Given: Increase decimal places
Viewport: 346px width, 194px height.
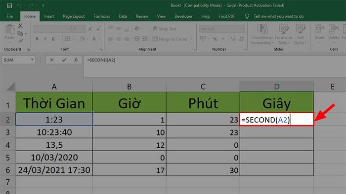Looking at the screenshot, I should point(233,39).
